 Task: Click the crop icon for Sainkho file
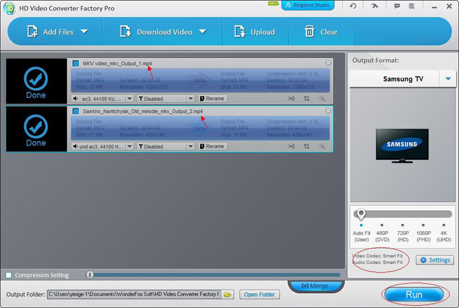(x=306, y=146)
